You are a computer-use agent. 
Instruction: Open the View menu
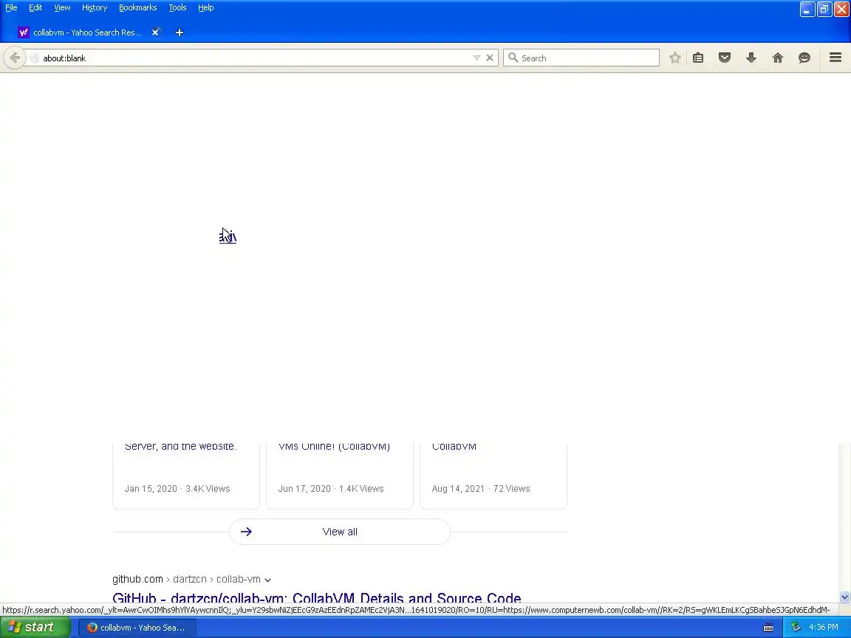click(x=62, y=7)
